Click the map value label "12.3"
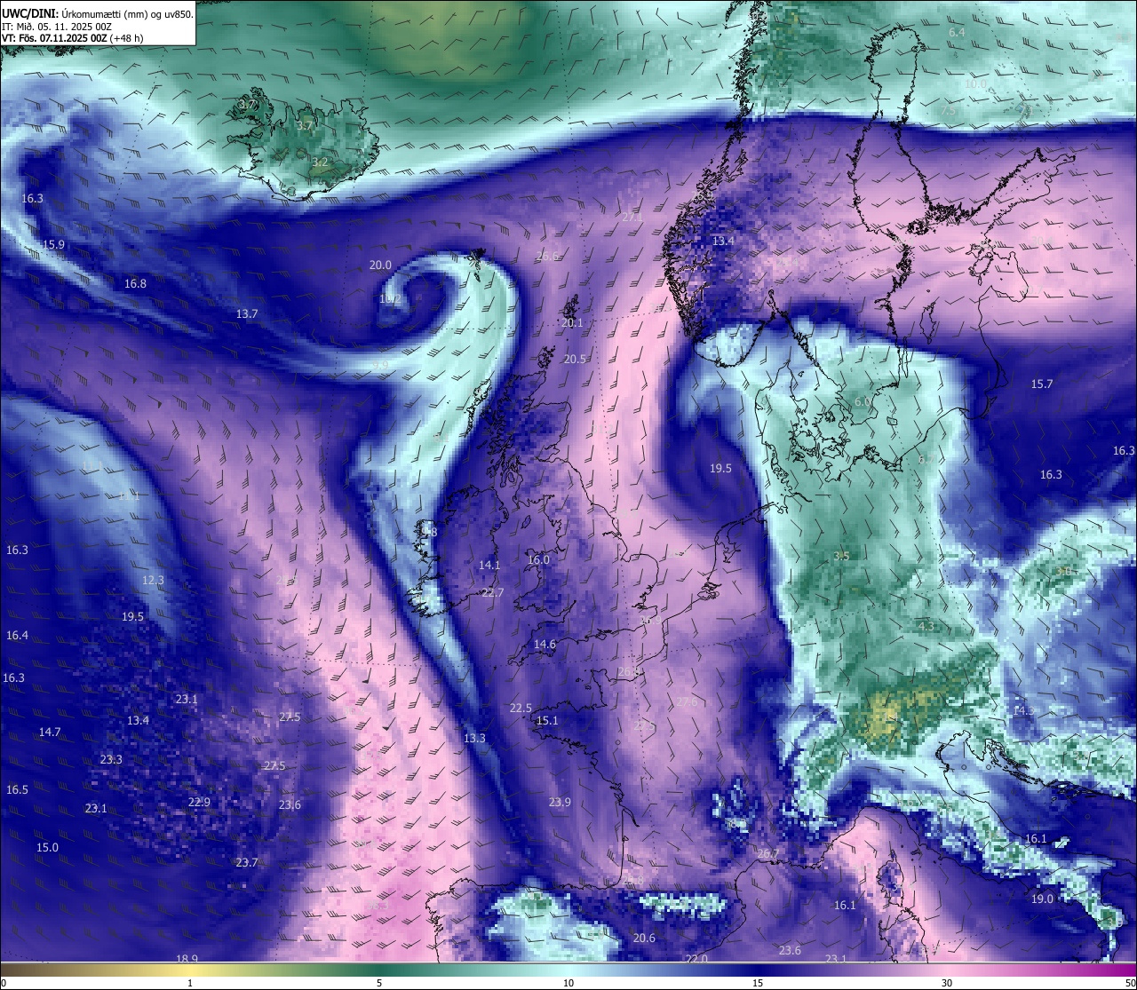The width and height of the screenshot is (1137, 990). click(153, 581)
